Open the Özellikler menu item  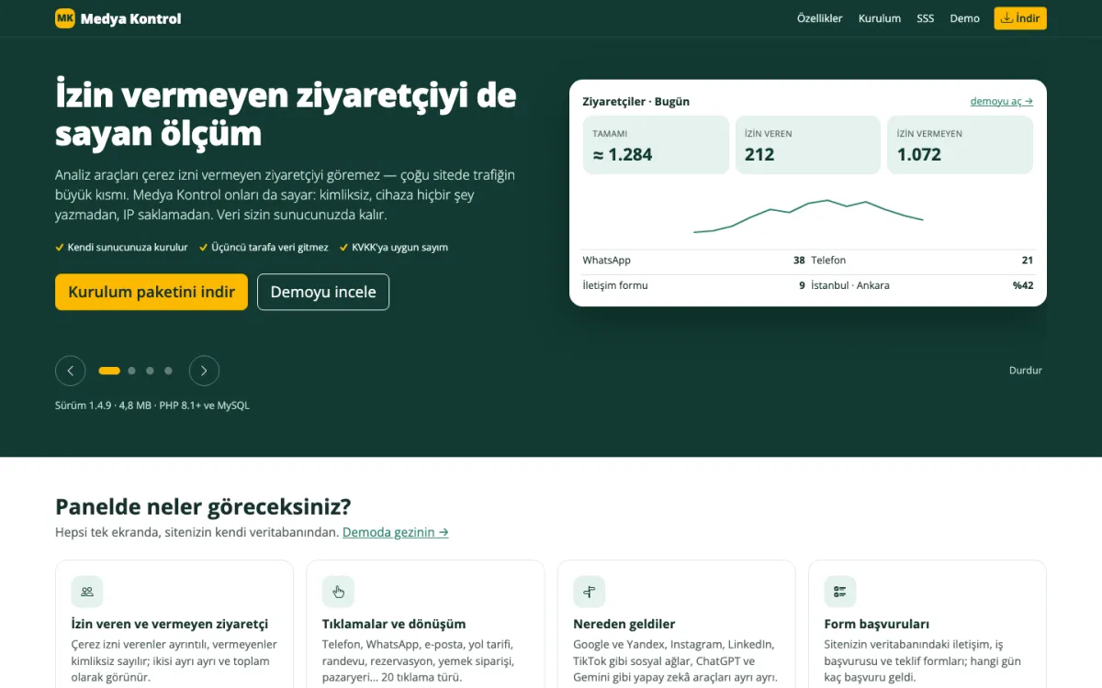click(x=819, y=18)
